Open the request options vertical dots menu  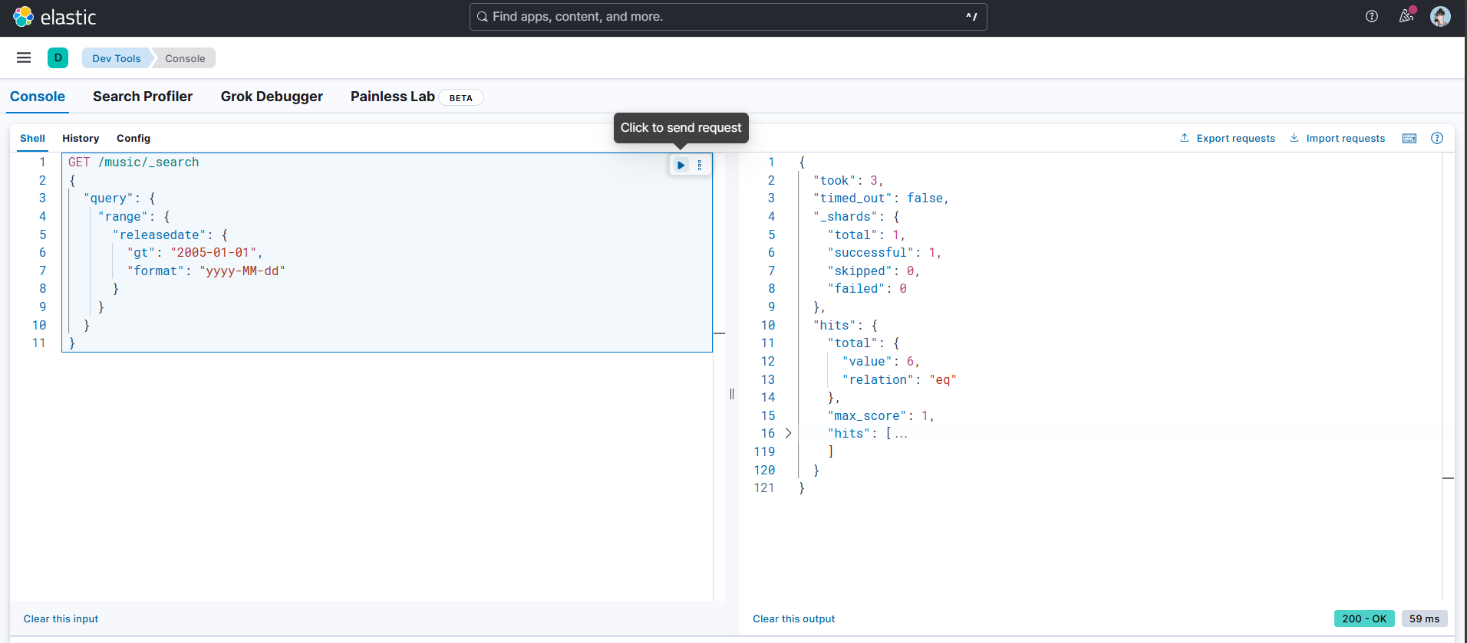click(x=700, y=165)
